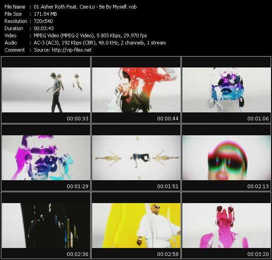Click the 'Duration' label

14,28
